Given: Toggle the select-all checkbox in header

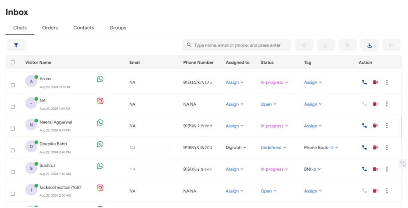Looking at the screenshot, I should (13, 62).
